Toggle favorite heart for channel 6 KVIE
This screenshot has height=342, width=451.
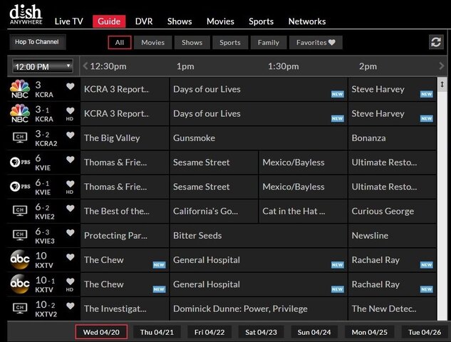point(70,160)
